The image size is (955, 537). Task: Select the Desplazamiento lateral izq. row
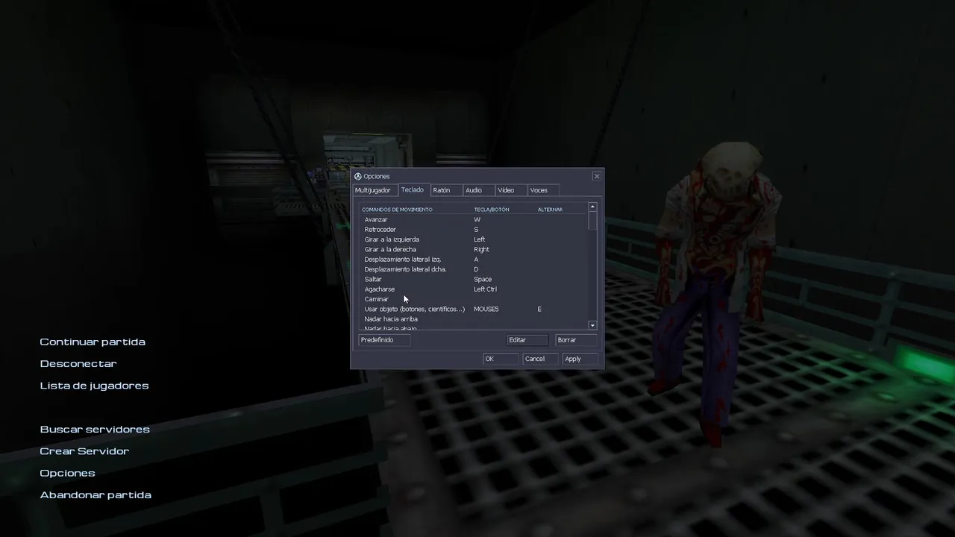pyautogui.click(x=474, y=260)
